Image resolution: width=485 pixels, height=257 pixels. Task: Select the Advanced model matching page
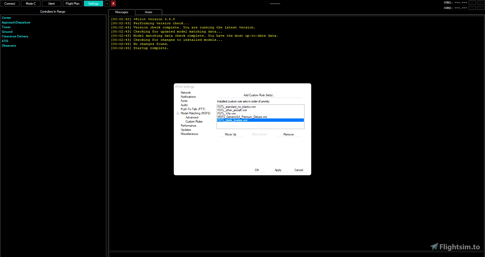pyautogui.click(x=192, y=117)
